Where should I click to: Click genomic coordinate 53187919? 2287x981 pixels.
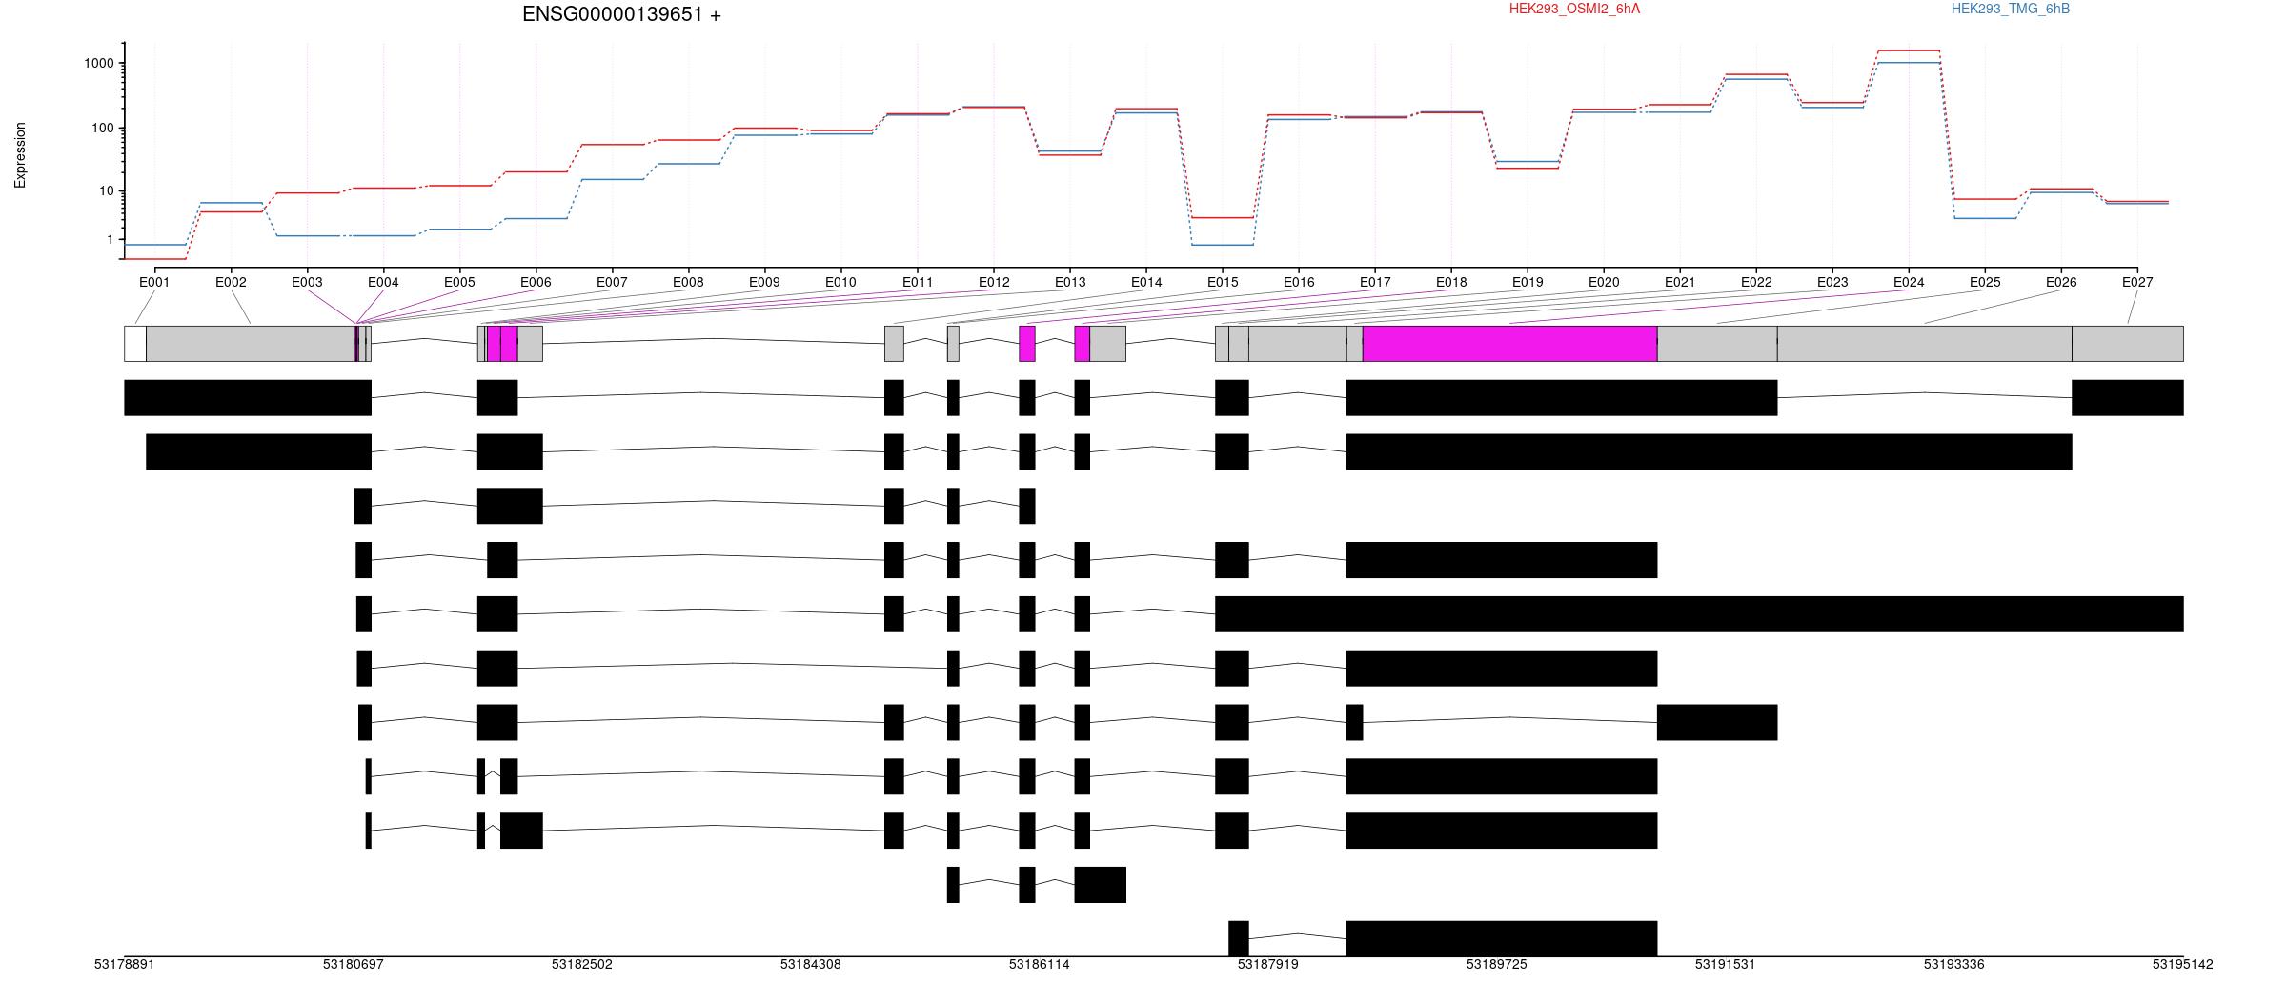pos(1268,964)
